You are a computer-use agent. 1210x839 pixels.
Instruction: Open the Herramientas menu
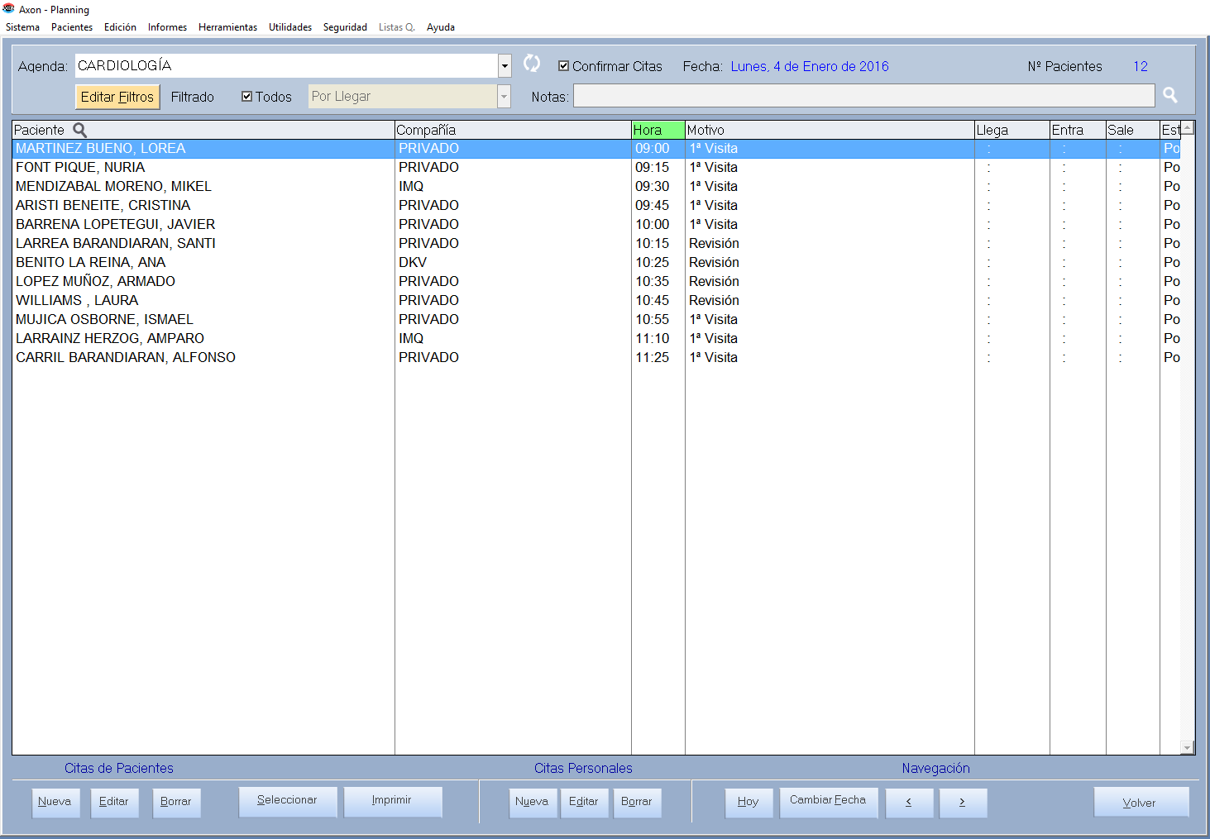tap(227, 27)
